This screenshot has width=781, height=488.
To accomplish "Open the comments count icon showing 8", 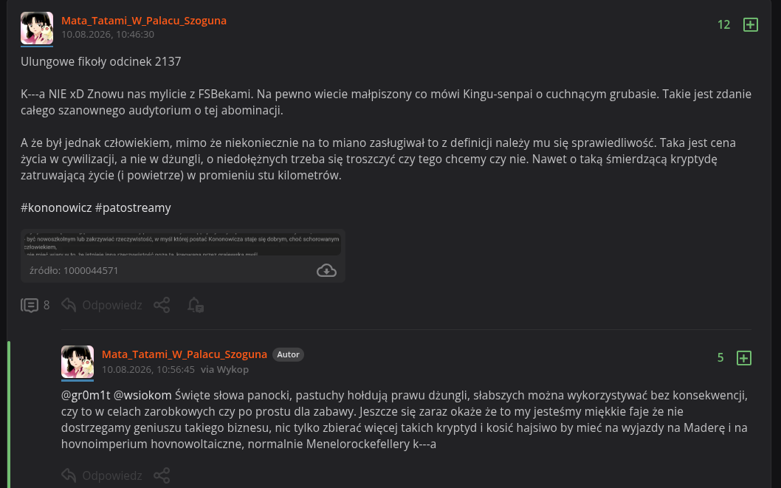I will tap(30, 305).
